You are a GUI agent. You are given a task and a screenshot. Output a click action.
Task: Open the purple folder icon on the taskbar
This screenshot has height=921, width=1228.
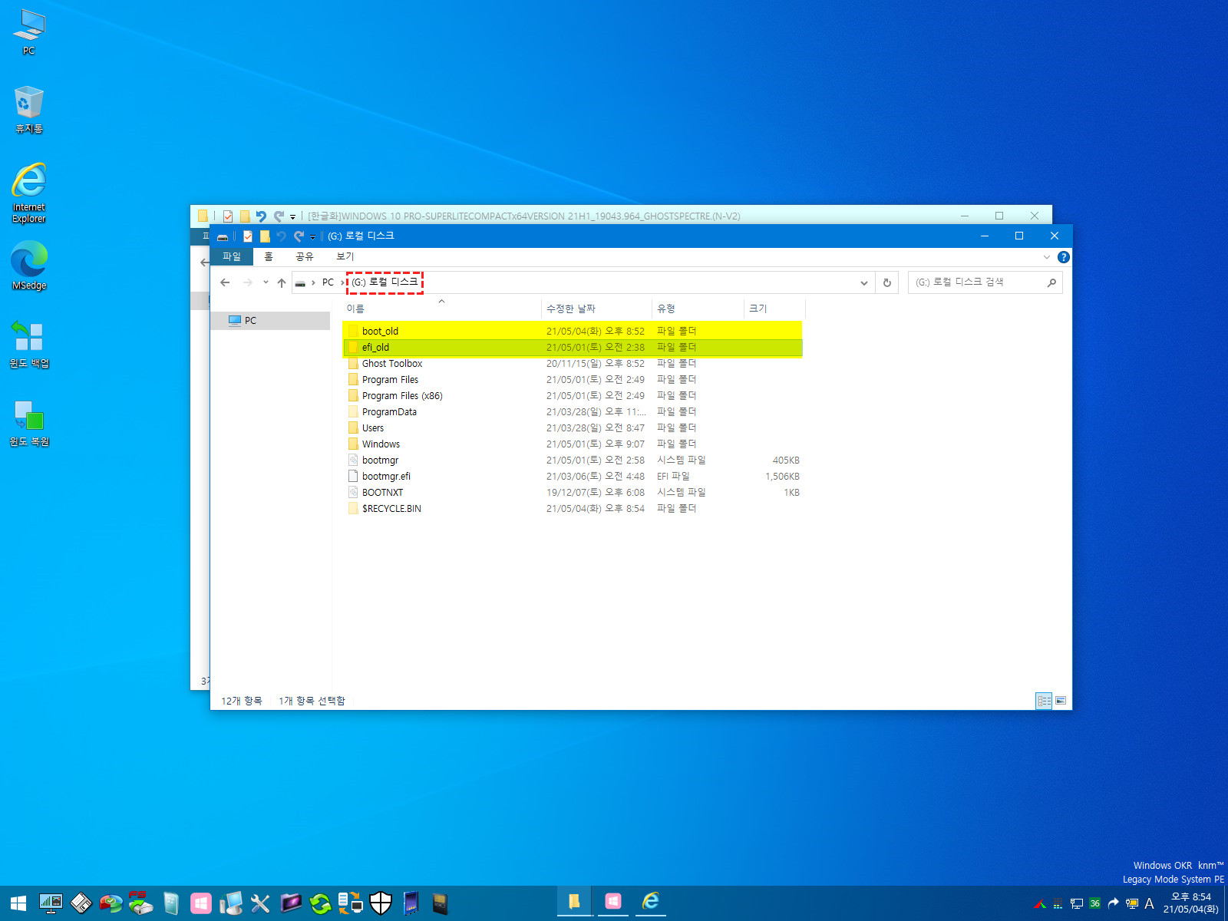pos(290,903)
